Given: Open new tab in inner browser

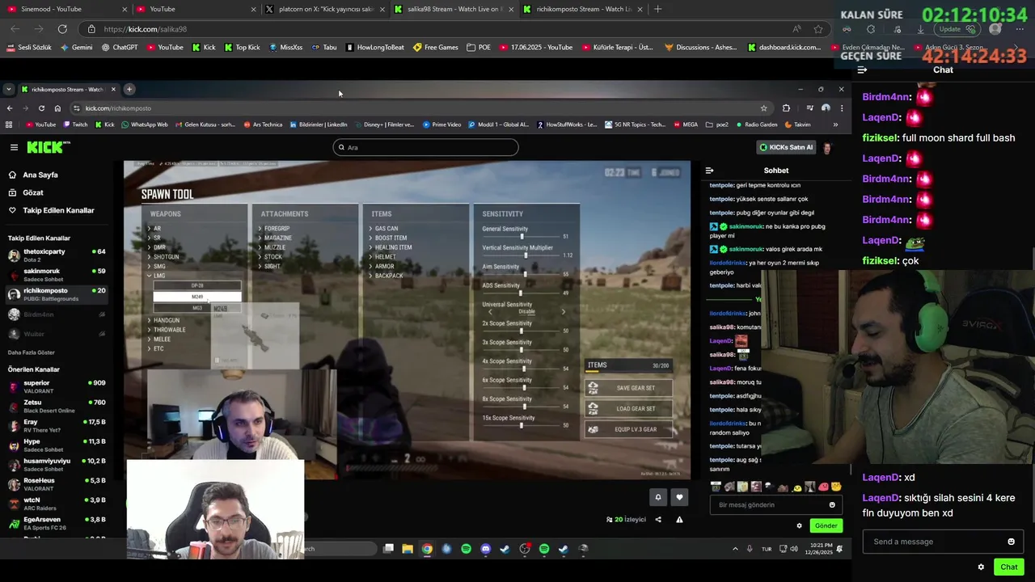Looking at the screenshot, I should click(129, 89).
